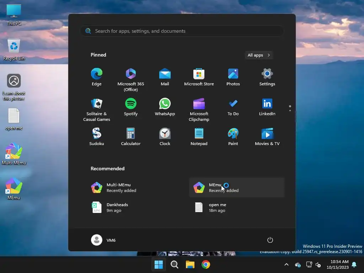The width and height of the screenshot is (364, 273).
Task: Show hidden system tray icons
Action: click(287, 264)
